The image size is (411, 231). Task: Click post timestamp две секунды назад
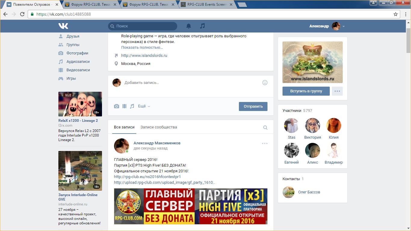coord(150,148)
